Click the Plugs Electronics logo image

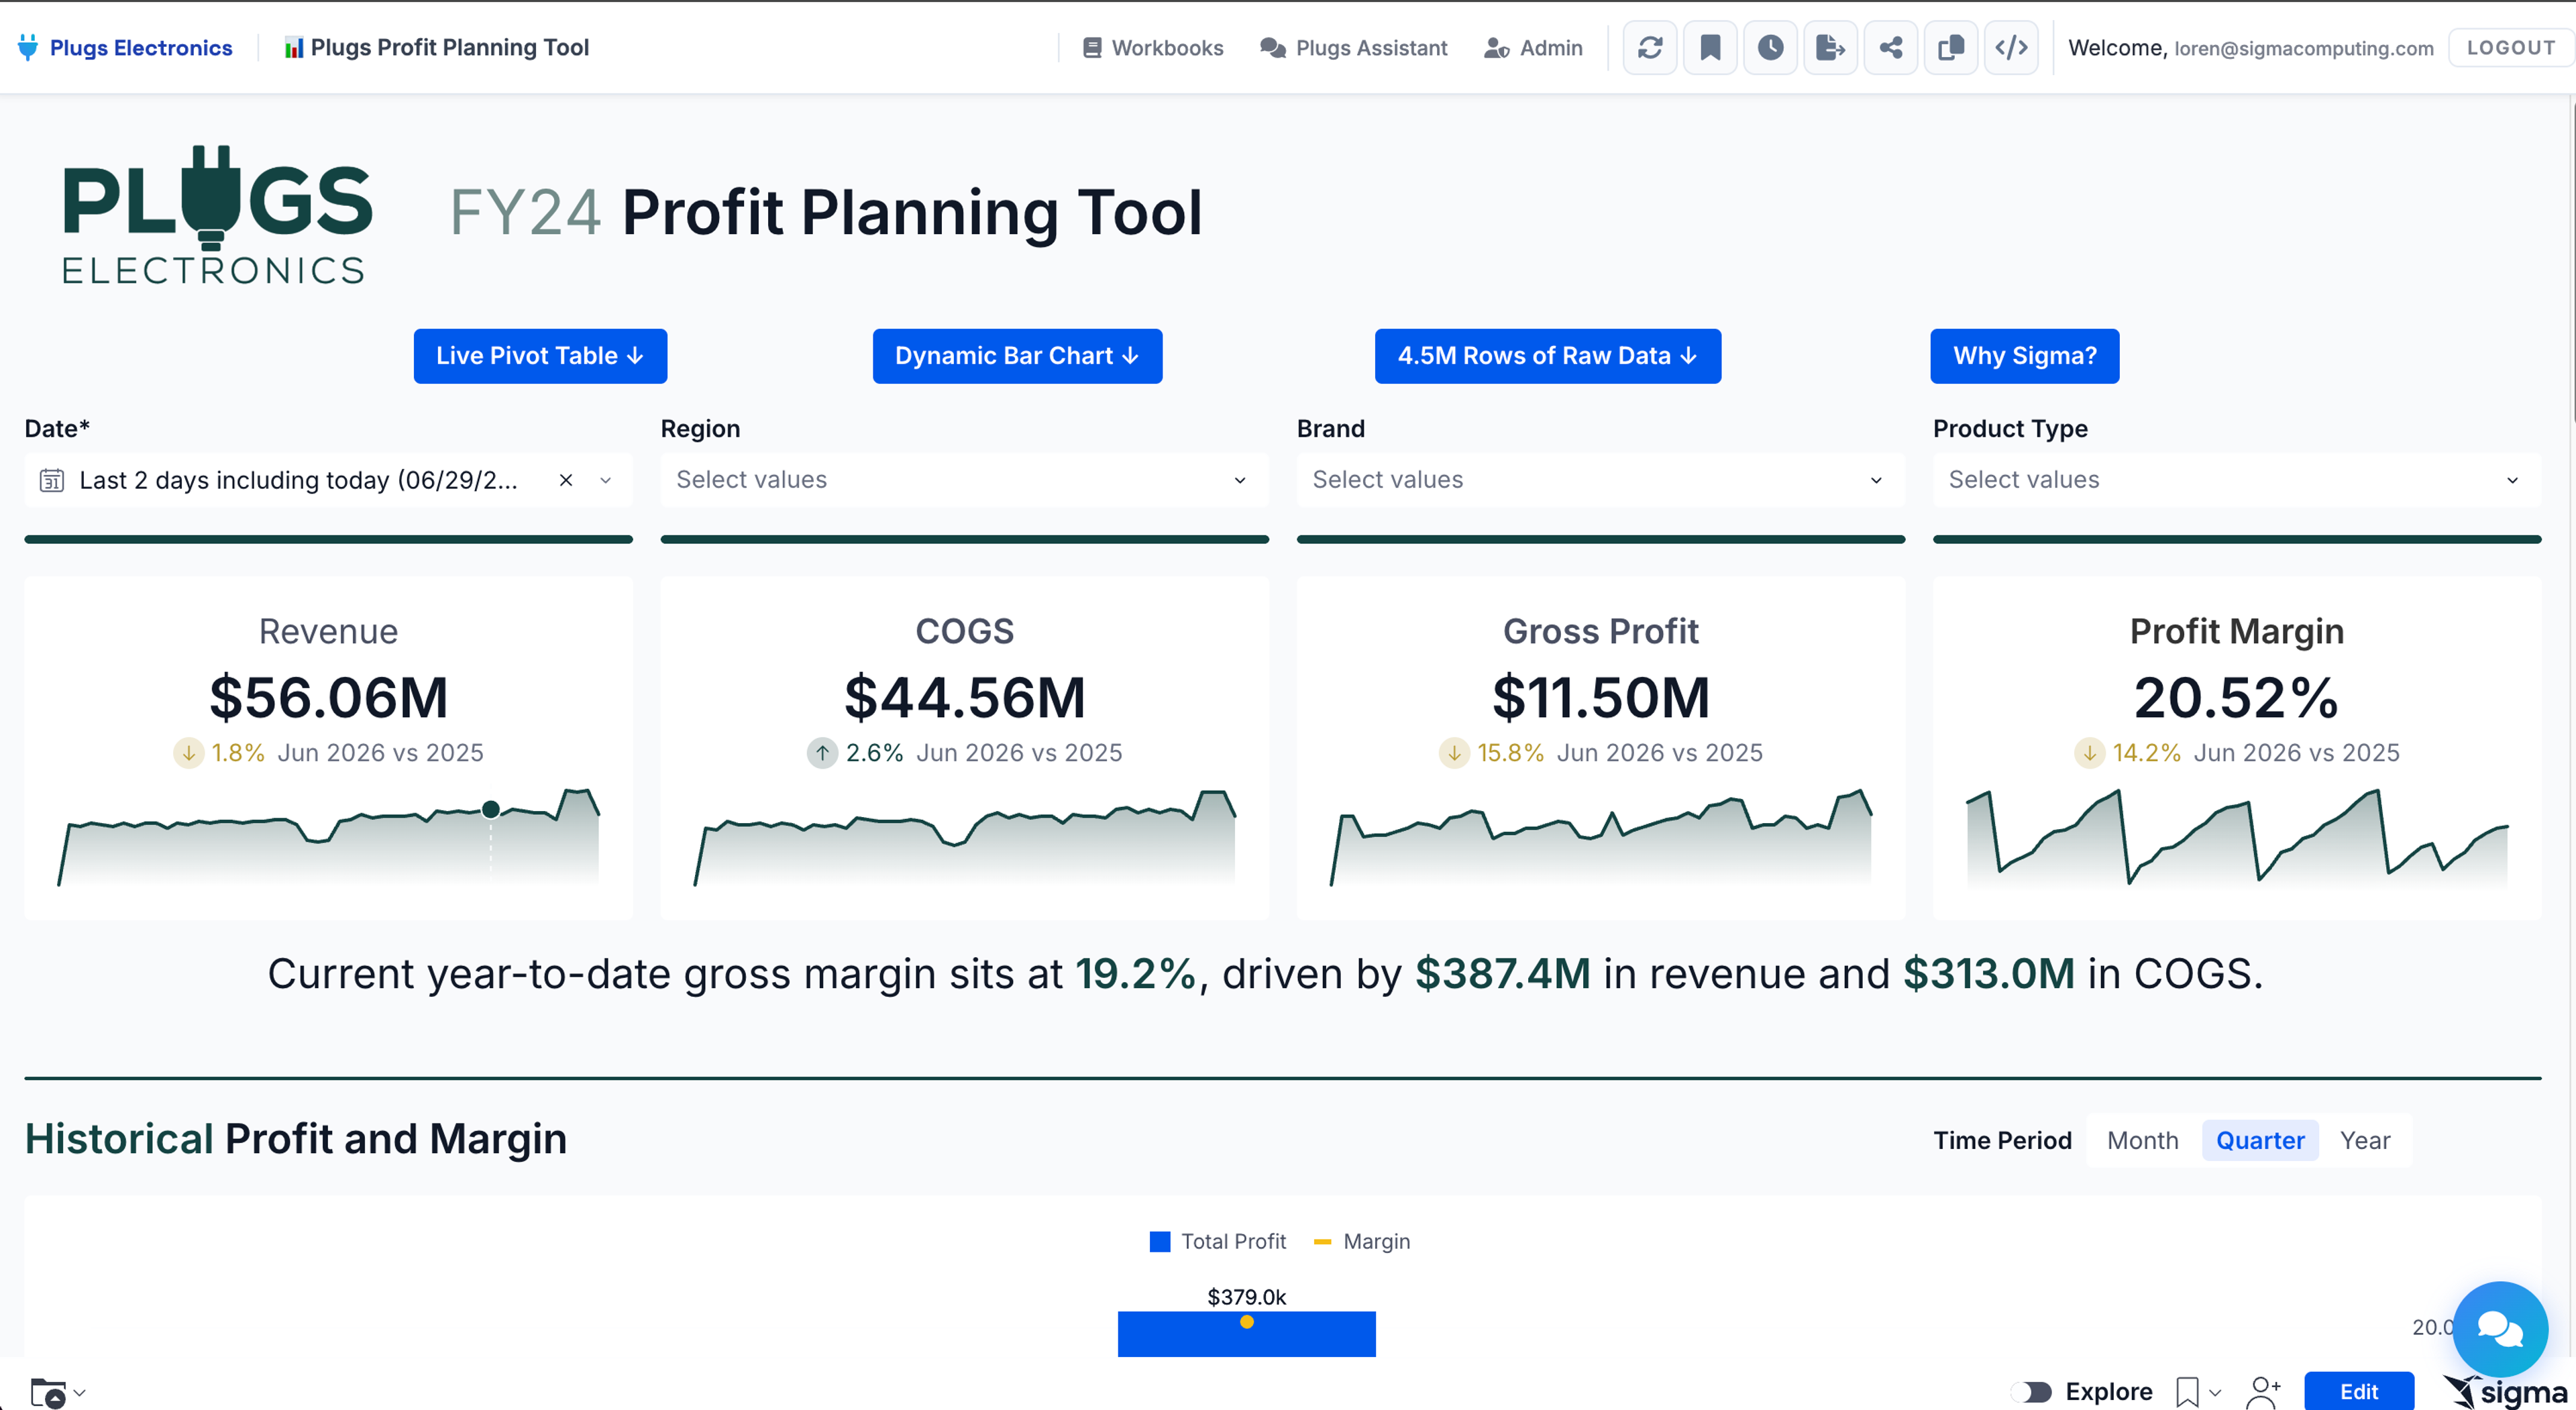[x=216, y=214]
